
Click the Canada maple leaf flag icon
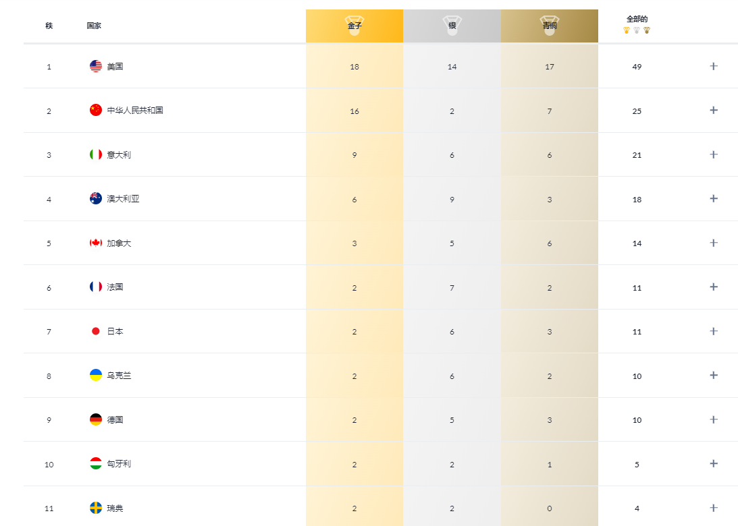pyautogui.click(x=96, y=243)
